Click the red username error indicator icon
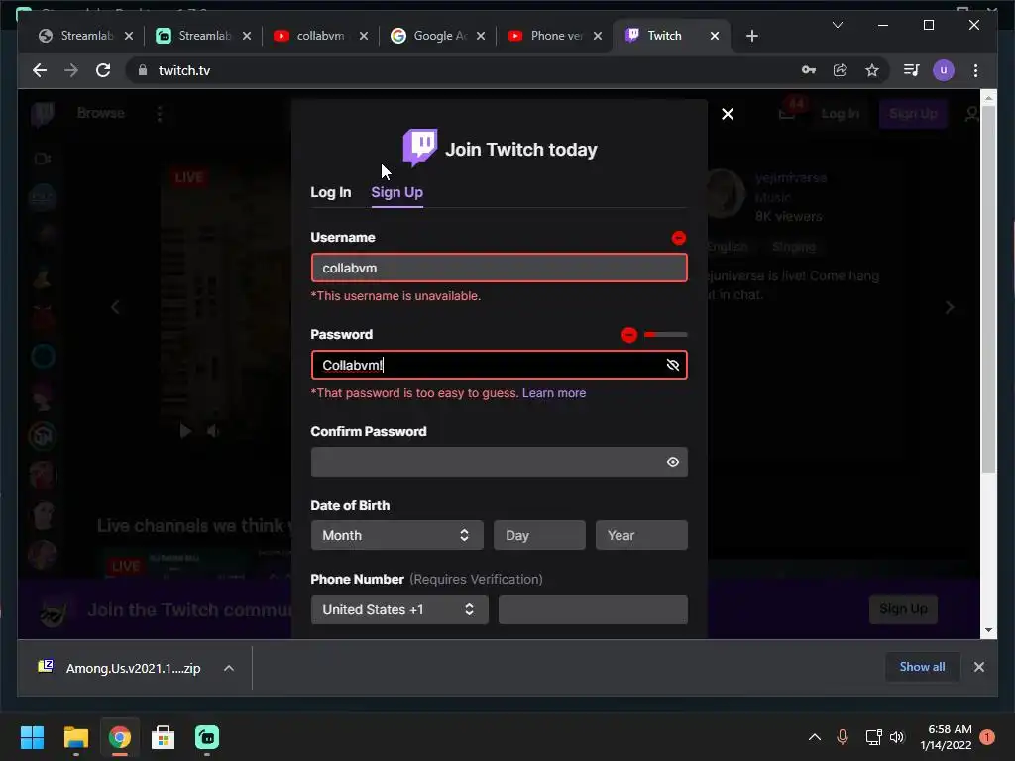The height and width of the screenshot is (761, 1015). [678, 238]
